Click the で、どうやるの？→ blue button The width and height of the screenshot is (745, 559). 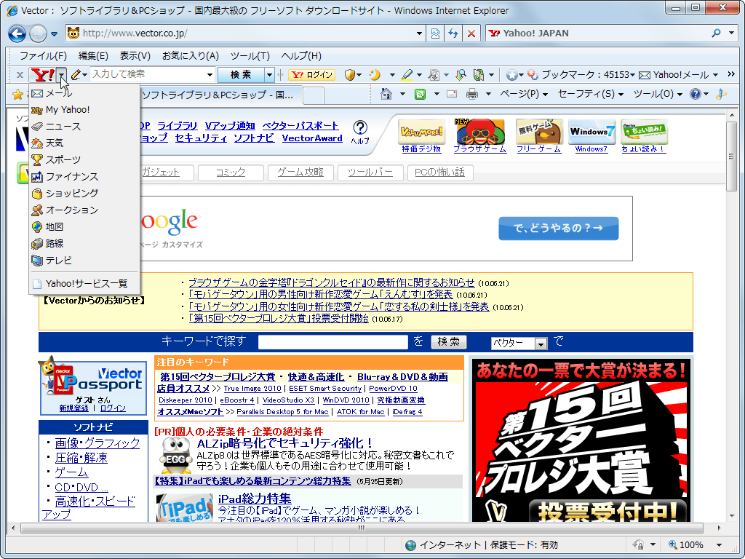point(558,228)
